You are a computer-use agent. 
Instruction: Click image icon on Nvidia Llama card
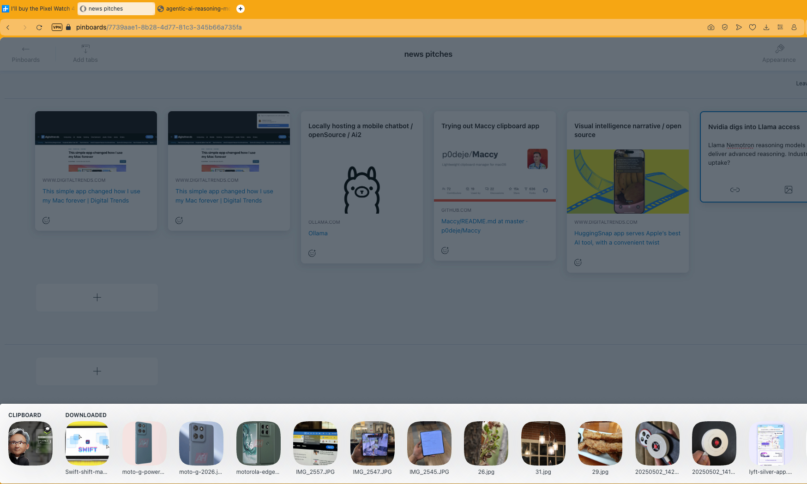[x=789, y=190]
